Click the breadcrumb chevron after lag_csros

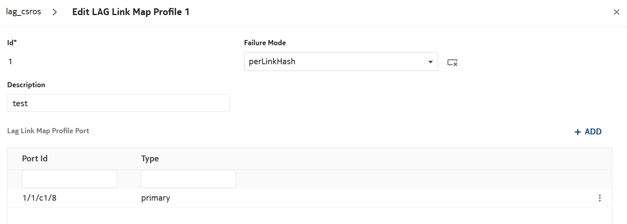pos(55,12)
